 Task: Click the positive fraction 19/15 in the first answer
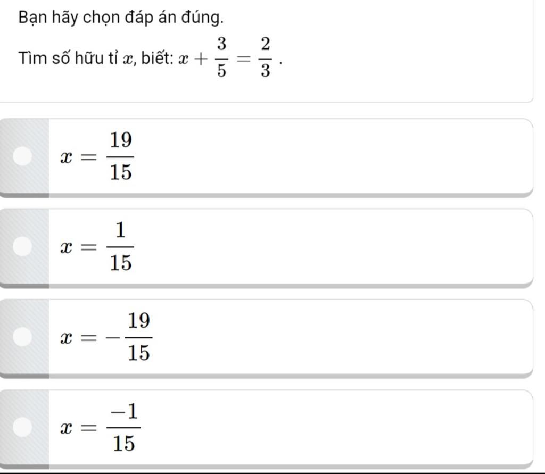pos(121,156)
